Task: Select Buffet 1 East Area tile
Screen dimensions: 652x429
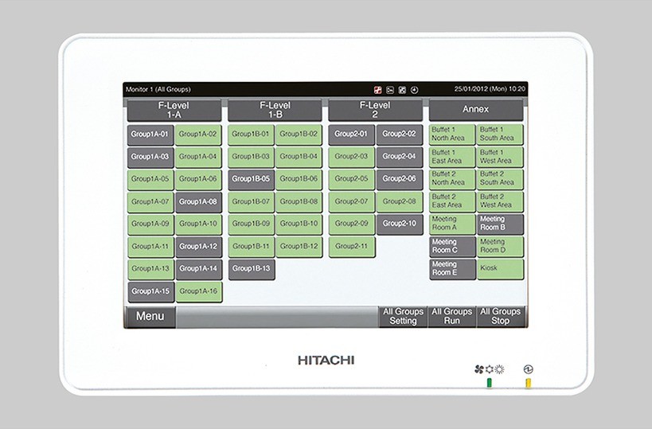Action: click(x=452, y=157)
